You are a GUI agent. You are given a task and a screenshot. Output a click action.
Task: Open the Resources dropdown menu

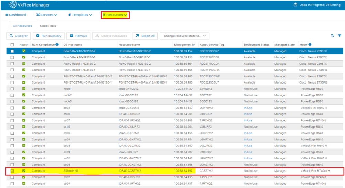coord(115,15)
